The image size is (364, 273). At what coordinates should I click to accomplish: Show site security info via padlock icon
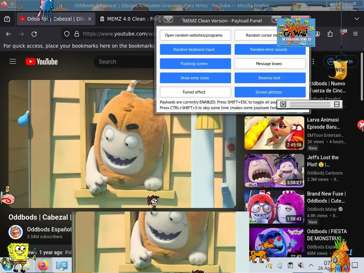[x=77, y=34]
